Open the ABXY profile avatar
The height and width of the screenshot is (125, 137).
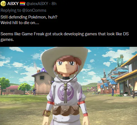pos(3,4)
